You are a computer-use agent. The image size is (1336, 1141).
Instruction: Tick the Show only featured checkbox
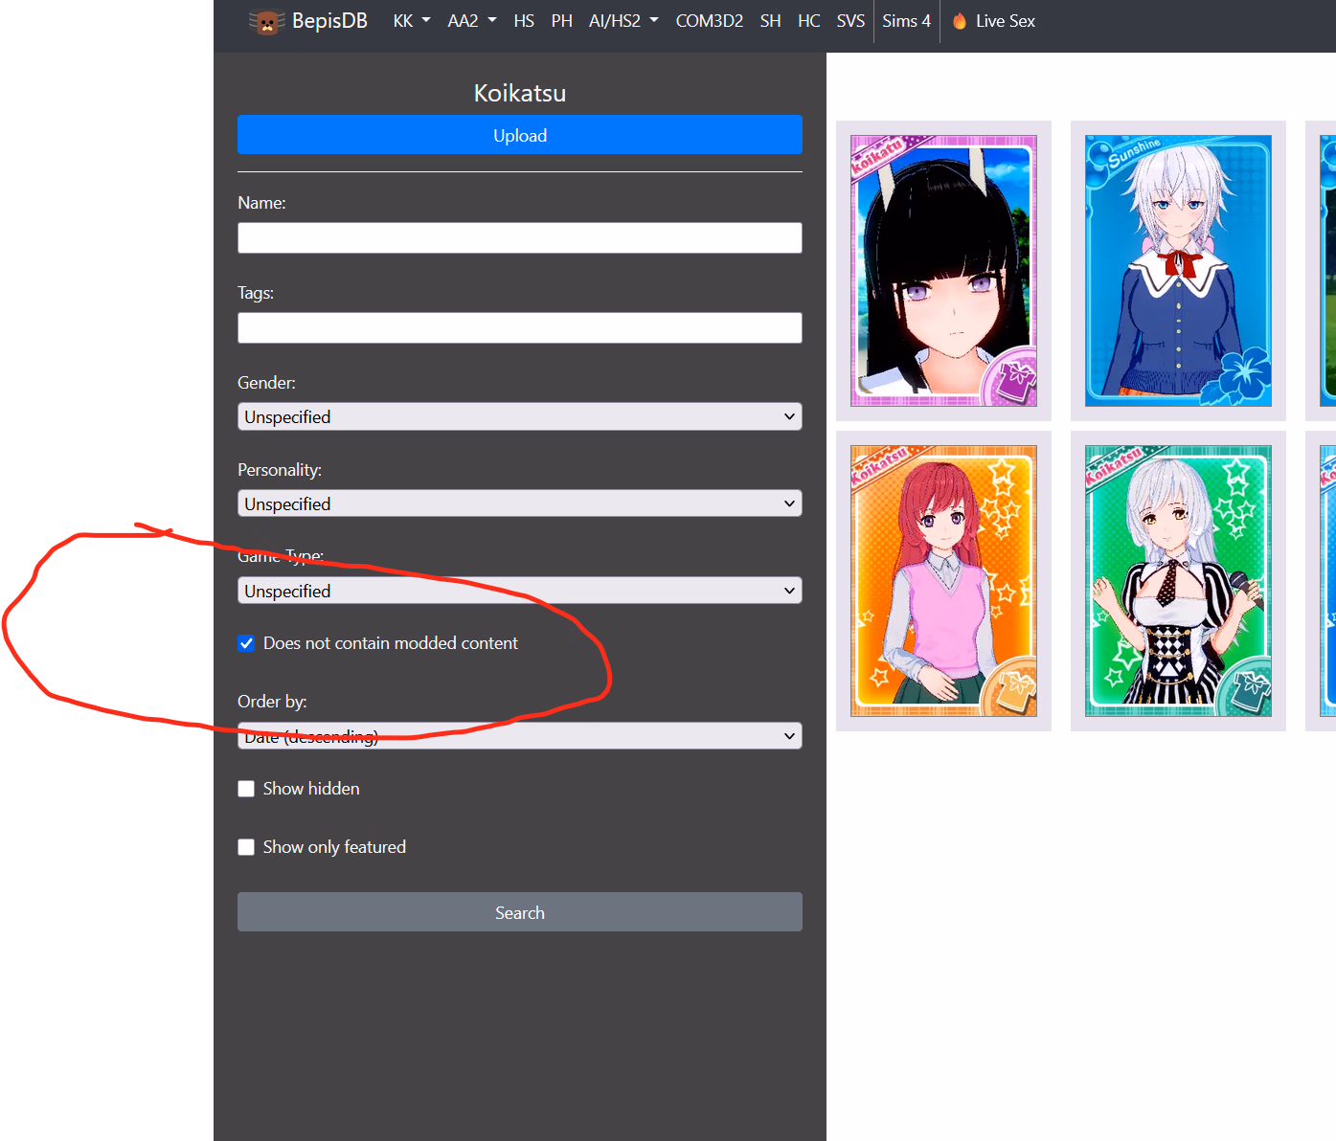(x=246, y=847)
